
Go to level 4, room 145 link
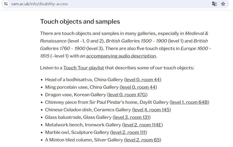[x=151, y=110]
